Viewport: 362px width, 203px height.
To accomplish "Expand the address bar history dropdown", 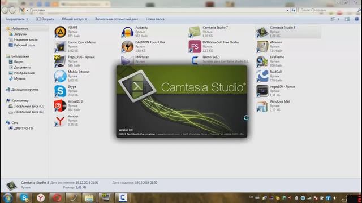I will [287, 10].
